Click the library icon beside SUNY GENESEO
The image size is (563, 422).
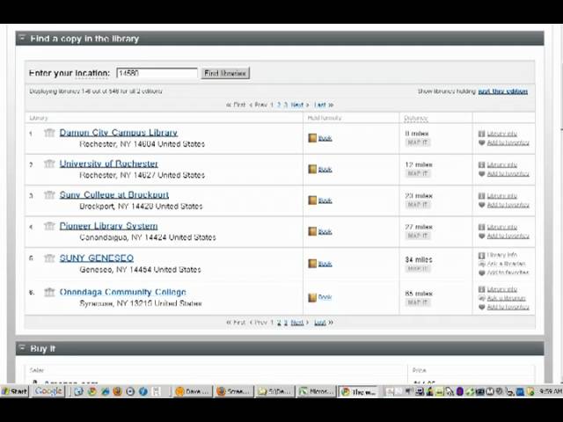pyautogui.click(x=49, y=258)
